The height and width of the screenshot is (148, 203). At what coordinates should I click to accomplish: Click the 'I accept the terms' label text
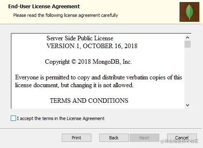[61, 118]
